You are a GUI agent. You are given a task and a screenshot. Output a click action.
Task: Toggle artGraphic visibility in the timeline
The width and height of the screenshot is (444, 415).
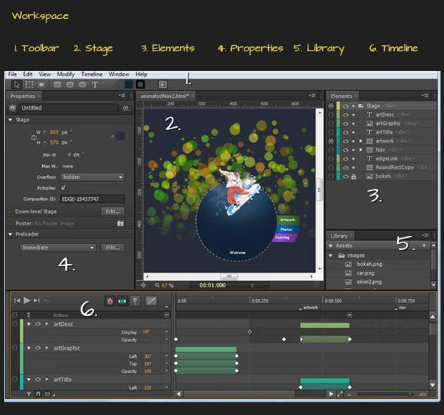coord(38,348)
